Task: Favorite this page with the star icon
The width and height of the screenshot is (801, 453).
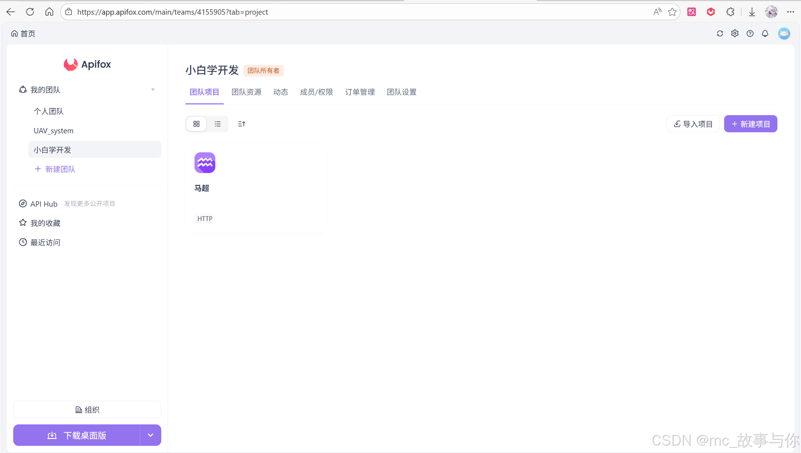Action: click(x=672, y=12)
